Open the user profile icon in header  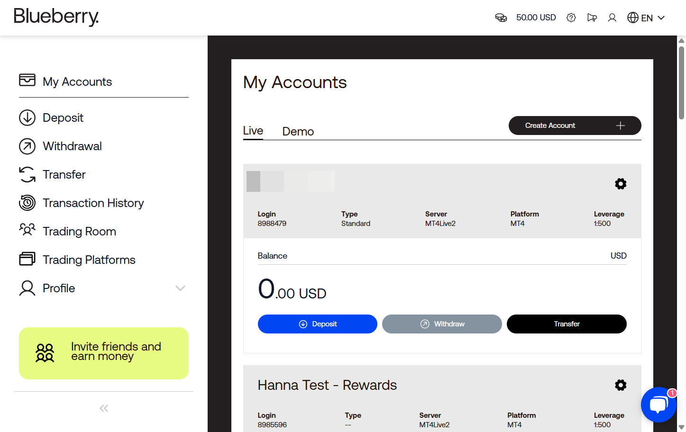click(x=612, y=18)
